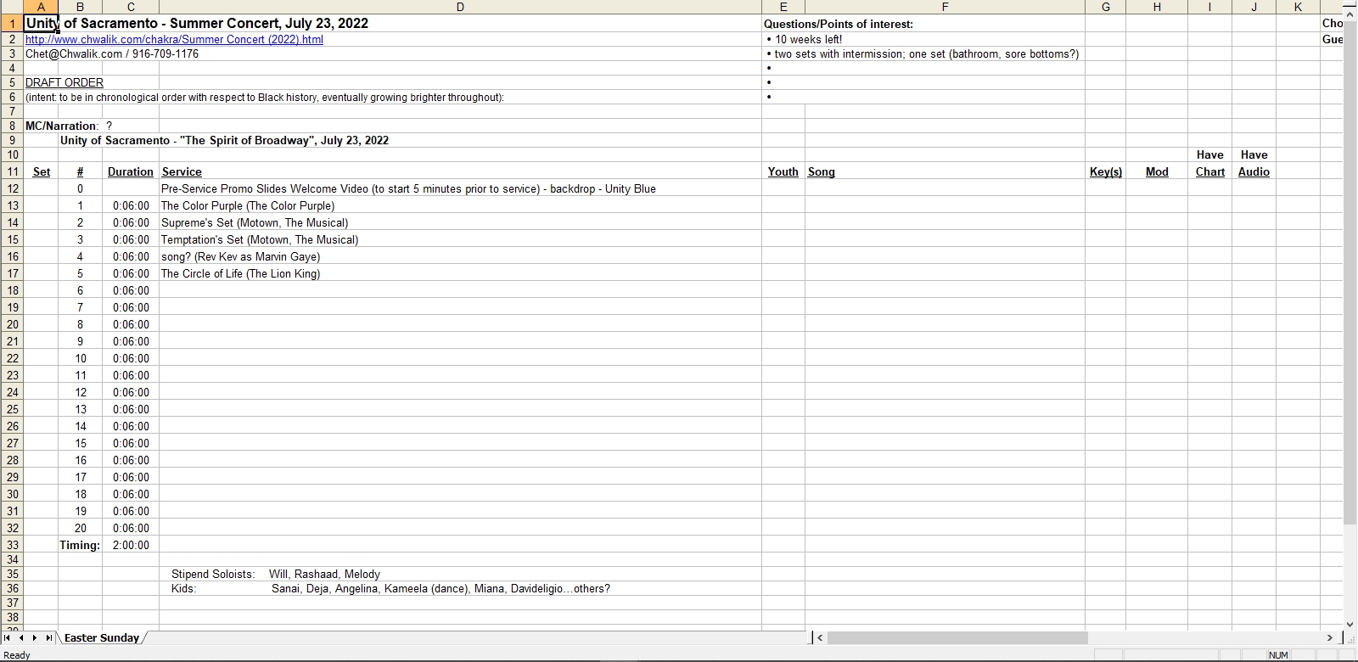Select column I header
The image size is (1358, 662).
(x=1209, y=7)
